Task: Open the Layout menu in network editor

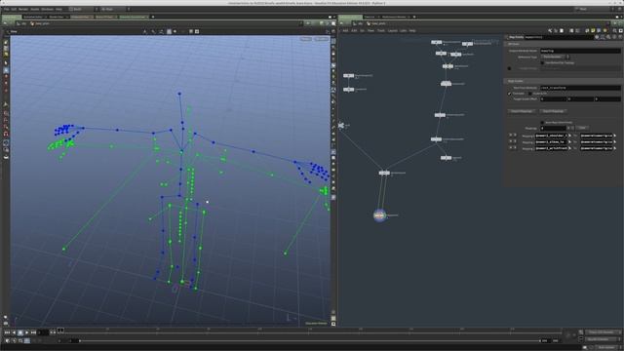Action: tap(392, 30)
